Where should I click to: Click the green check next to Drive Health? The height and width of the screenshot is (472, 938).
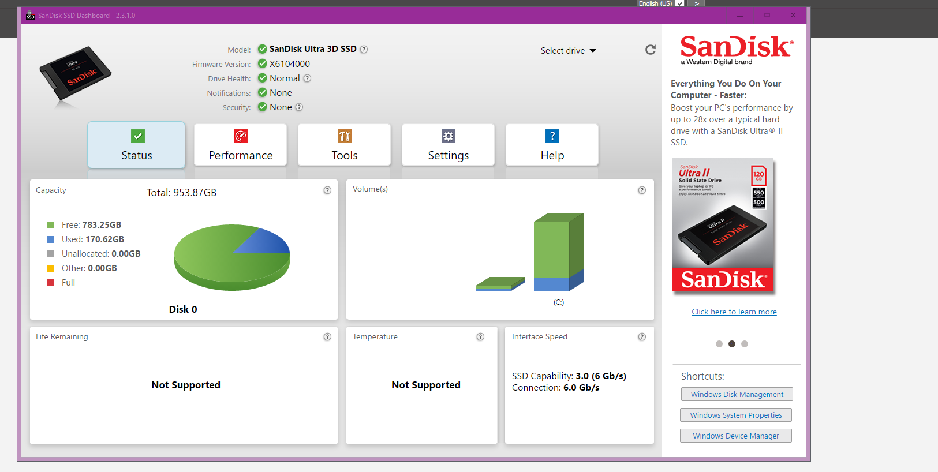tap(262, 78)
